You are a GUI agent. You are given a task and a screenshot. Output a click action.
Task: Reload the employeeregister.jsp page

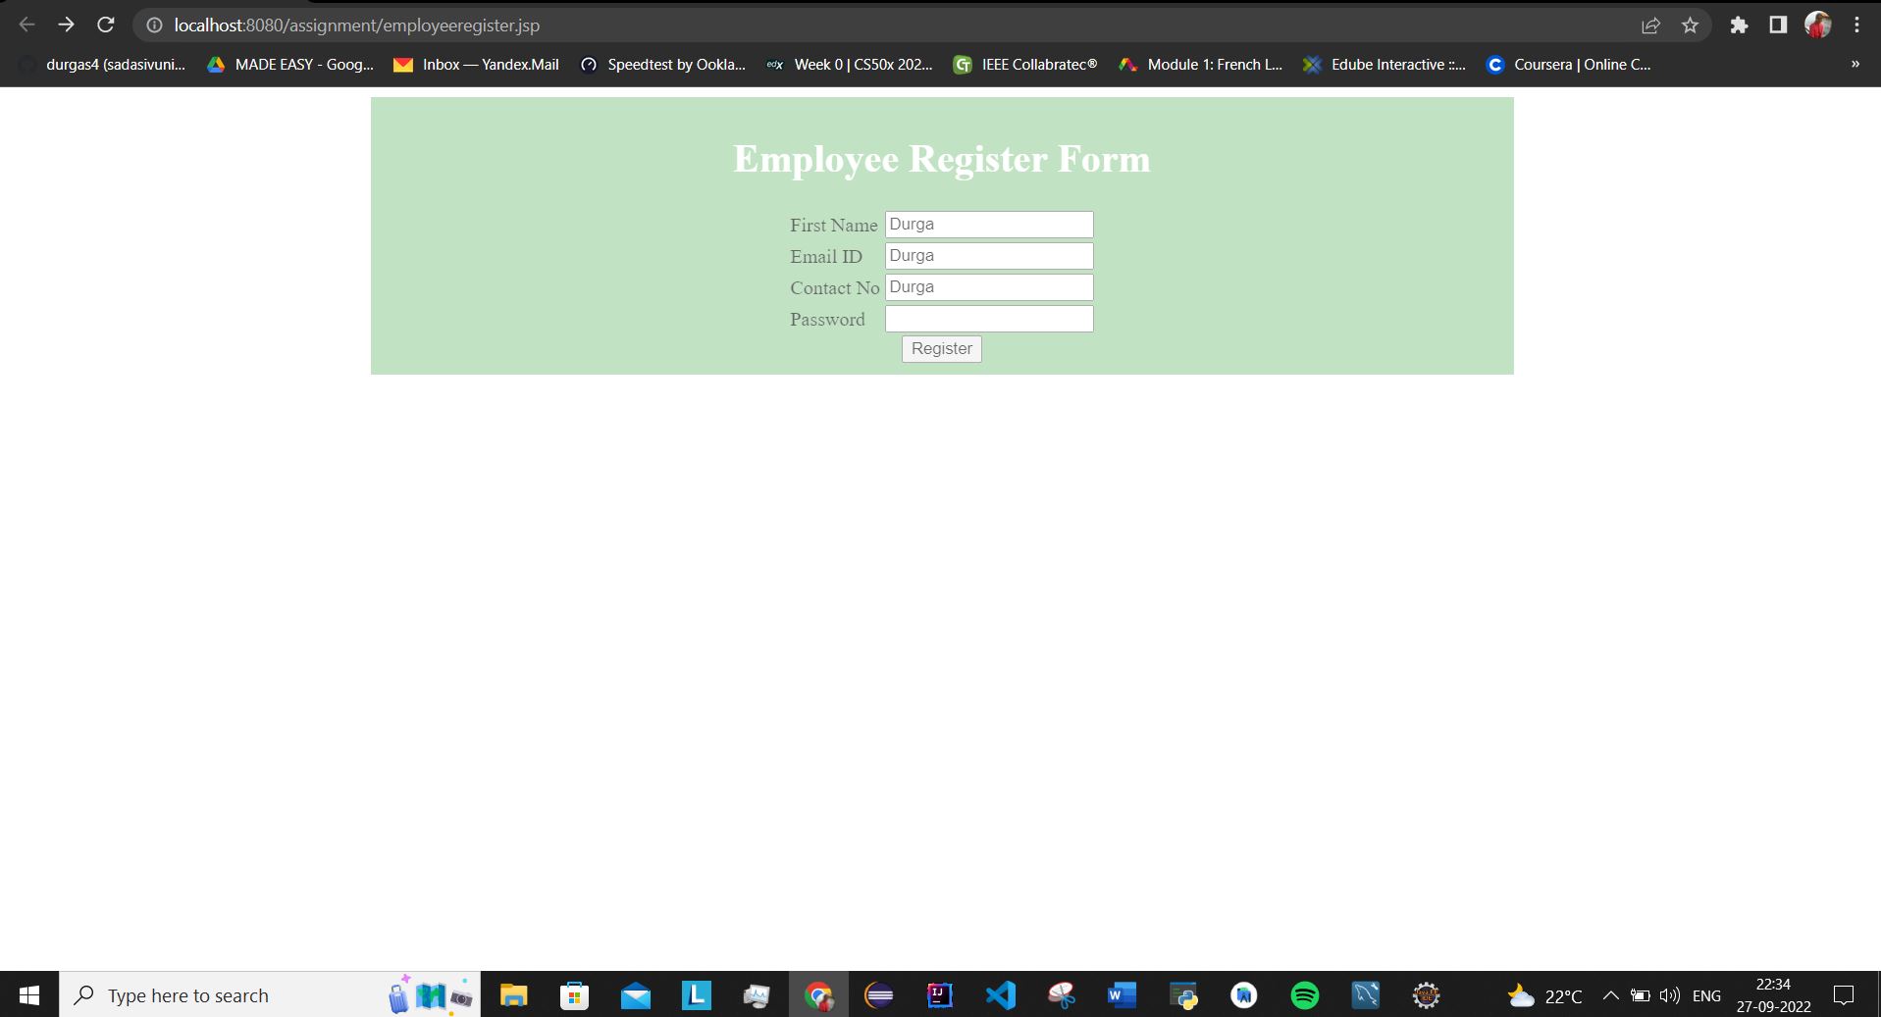tap(104, 25)
